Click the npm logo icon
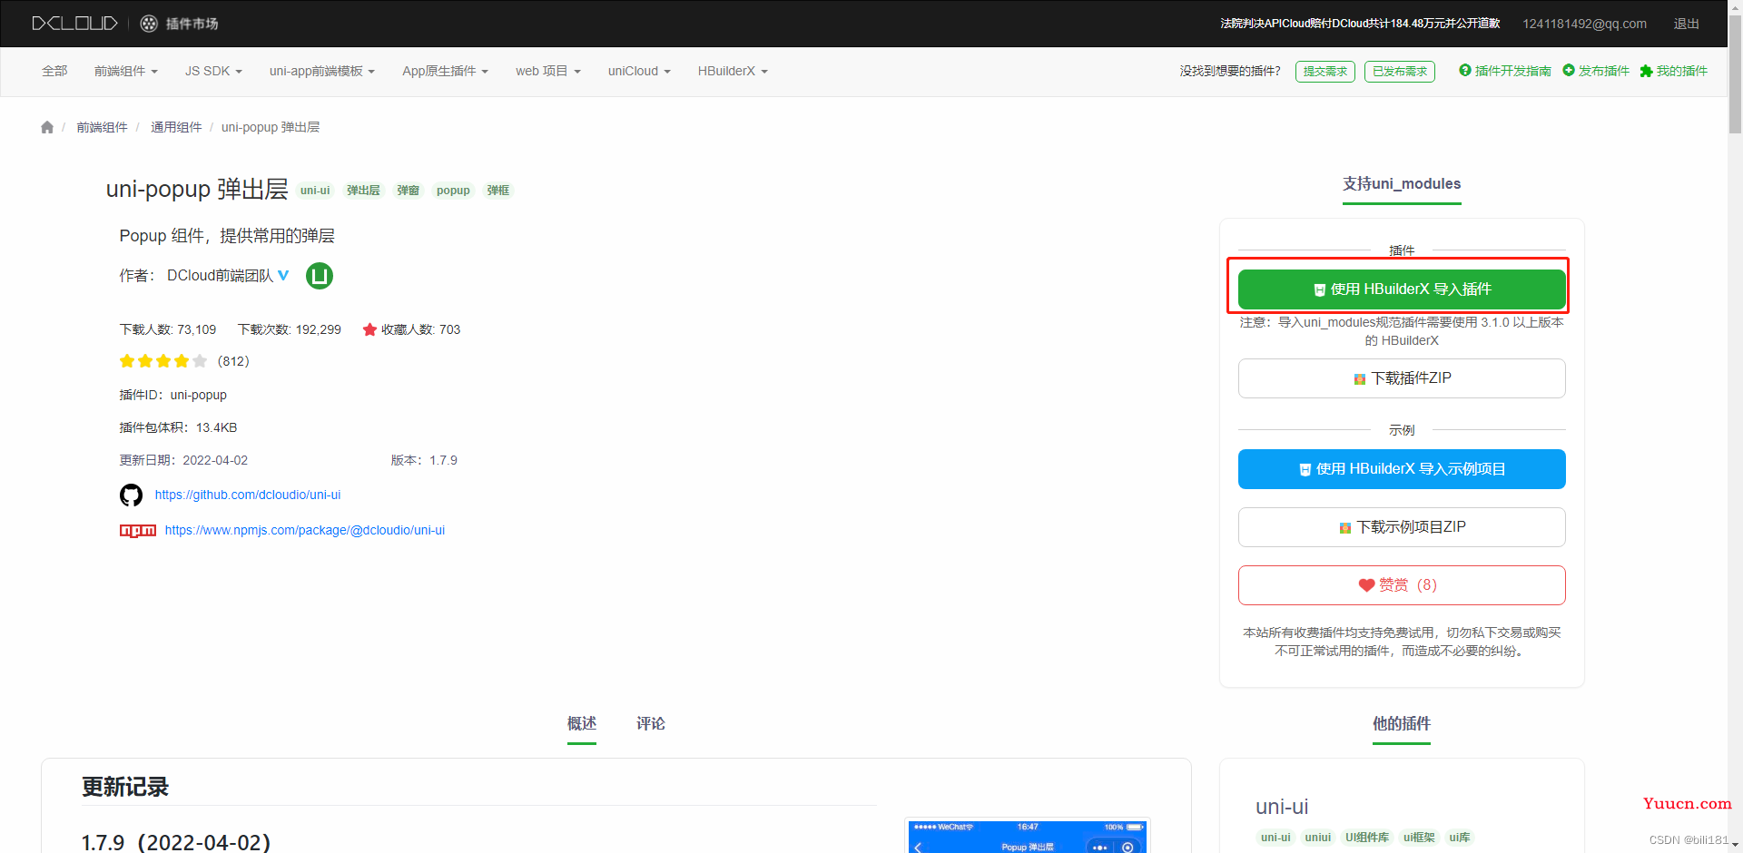 138,531
